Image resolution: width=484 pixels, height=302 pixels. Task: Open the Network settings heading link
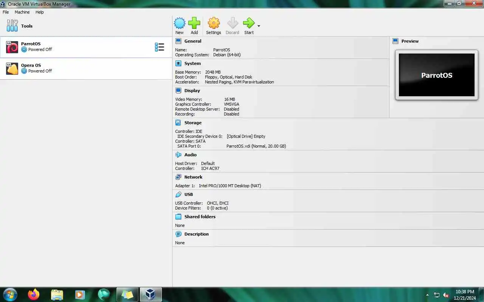(193, 177)
